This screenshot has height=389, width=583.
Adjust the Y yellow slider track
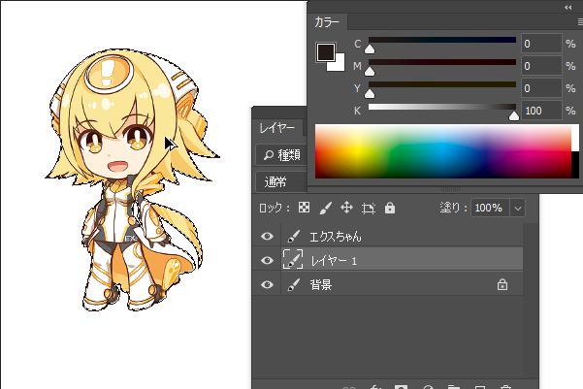pos(442,84)
